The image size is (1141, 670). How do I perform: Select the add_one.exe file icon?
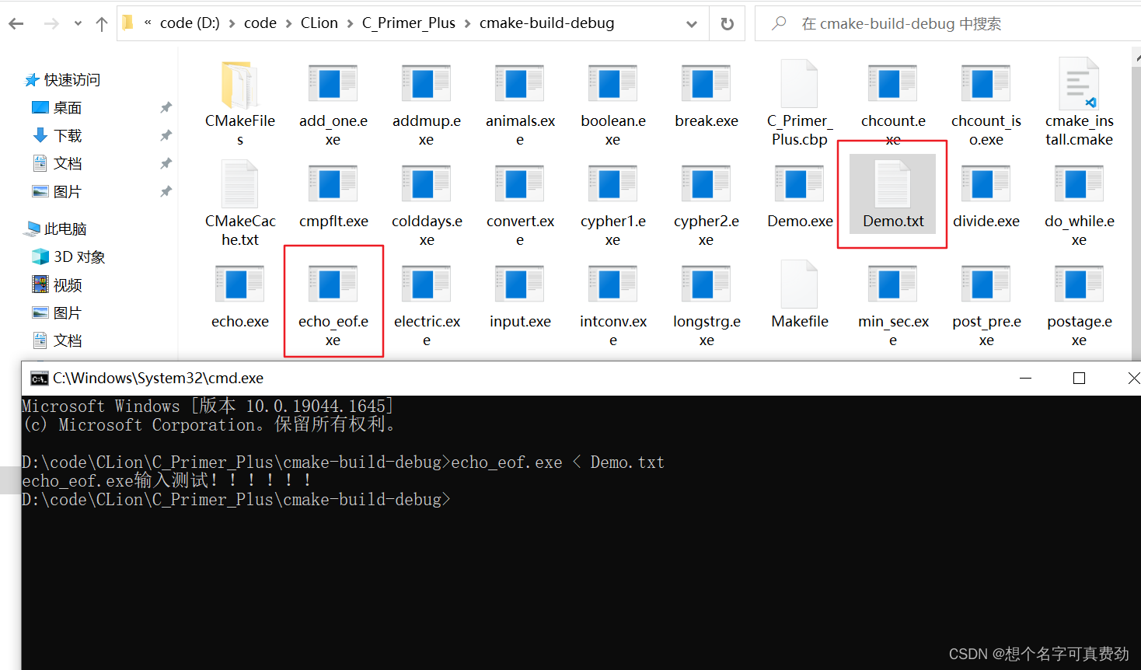[333, 84]
